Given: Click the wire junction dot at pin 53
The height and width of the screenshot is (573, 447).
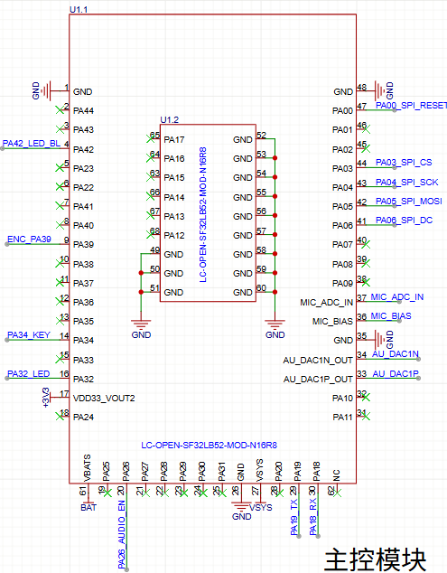Looking at the screenshot, I should tap(275, 158).
